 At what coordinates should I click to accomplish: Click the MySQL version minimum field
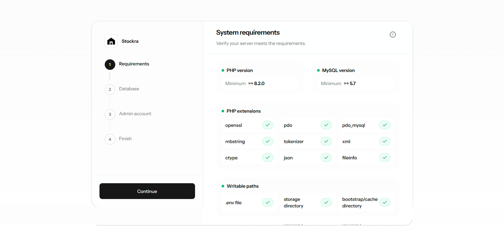355,83
